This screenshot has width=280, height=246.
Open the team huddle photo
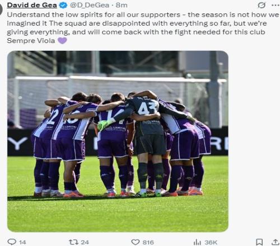coord(118,141)
